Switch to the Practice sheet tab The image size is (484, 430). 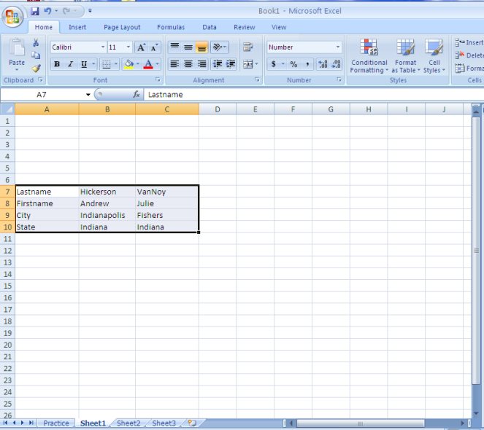(56, 423)
